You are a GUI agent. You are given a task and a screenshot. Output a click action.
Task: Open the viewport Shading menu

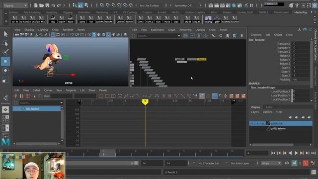pyautogui.click(x=29, y=30)
